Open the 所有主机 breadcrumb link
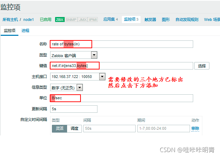The width and height of the screenshot is (220, 156). pos(10,19)
